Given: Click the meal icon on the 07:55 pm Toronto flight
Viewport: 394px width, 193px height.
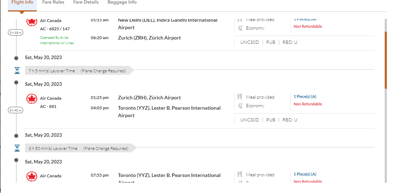Looking at the screenshot, I should 240,174.
